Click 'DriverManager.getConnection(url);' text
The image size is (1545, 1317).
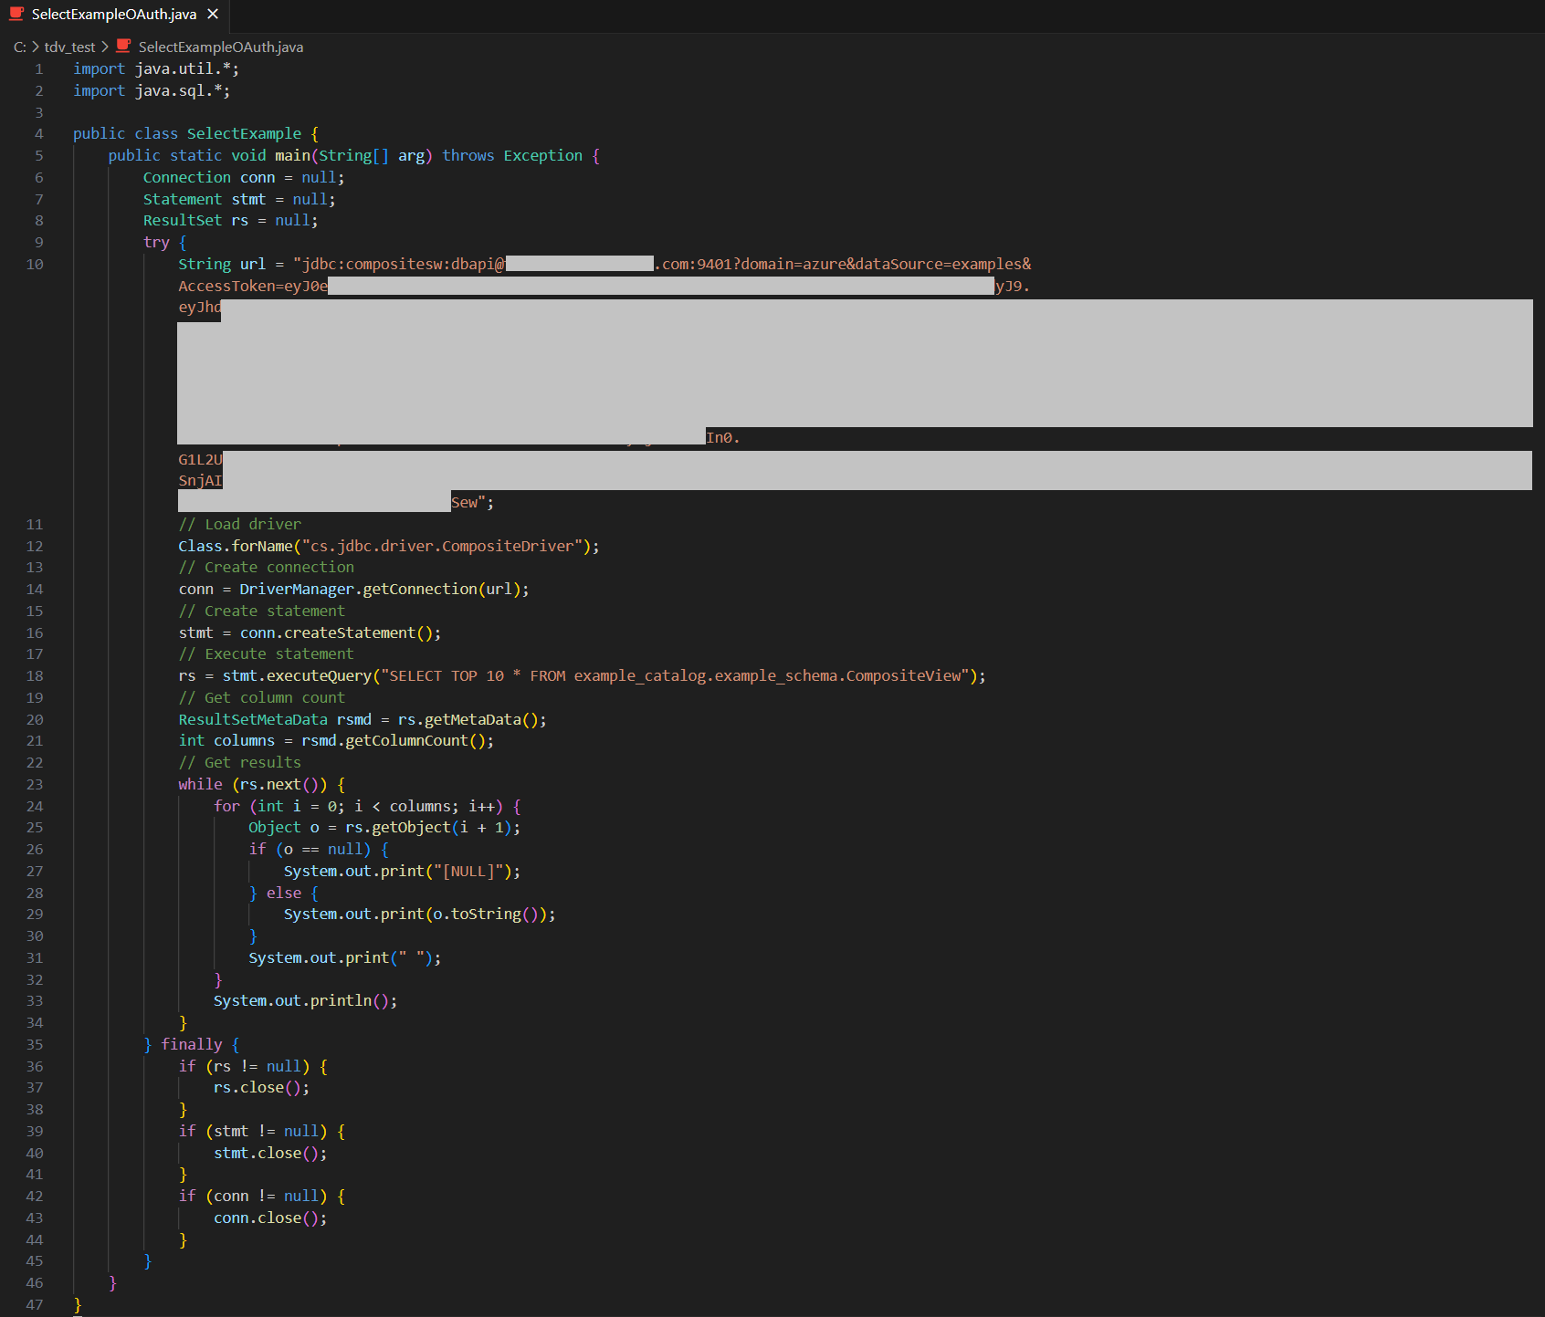(x=384, y=590)
